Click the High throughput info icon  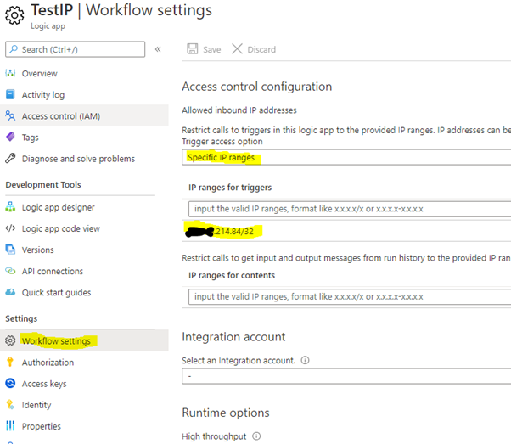pyautogui.click(x=257, y=436)
